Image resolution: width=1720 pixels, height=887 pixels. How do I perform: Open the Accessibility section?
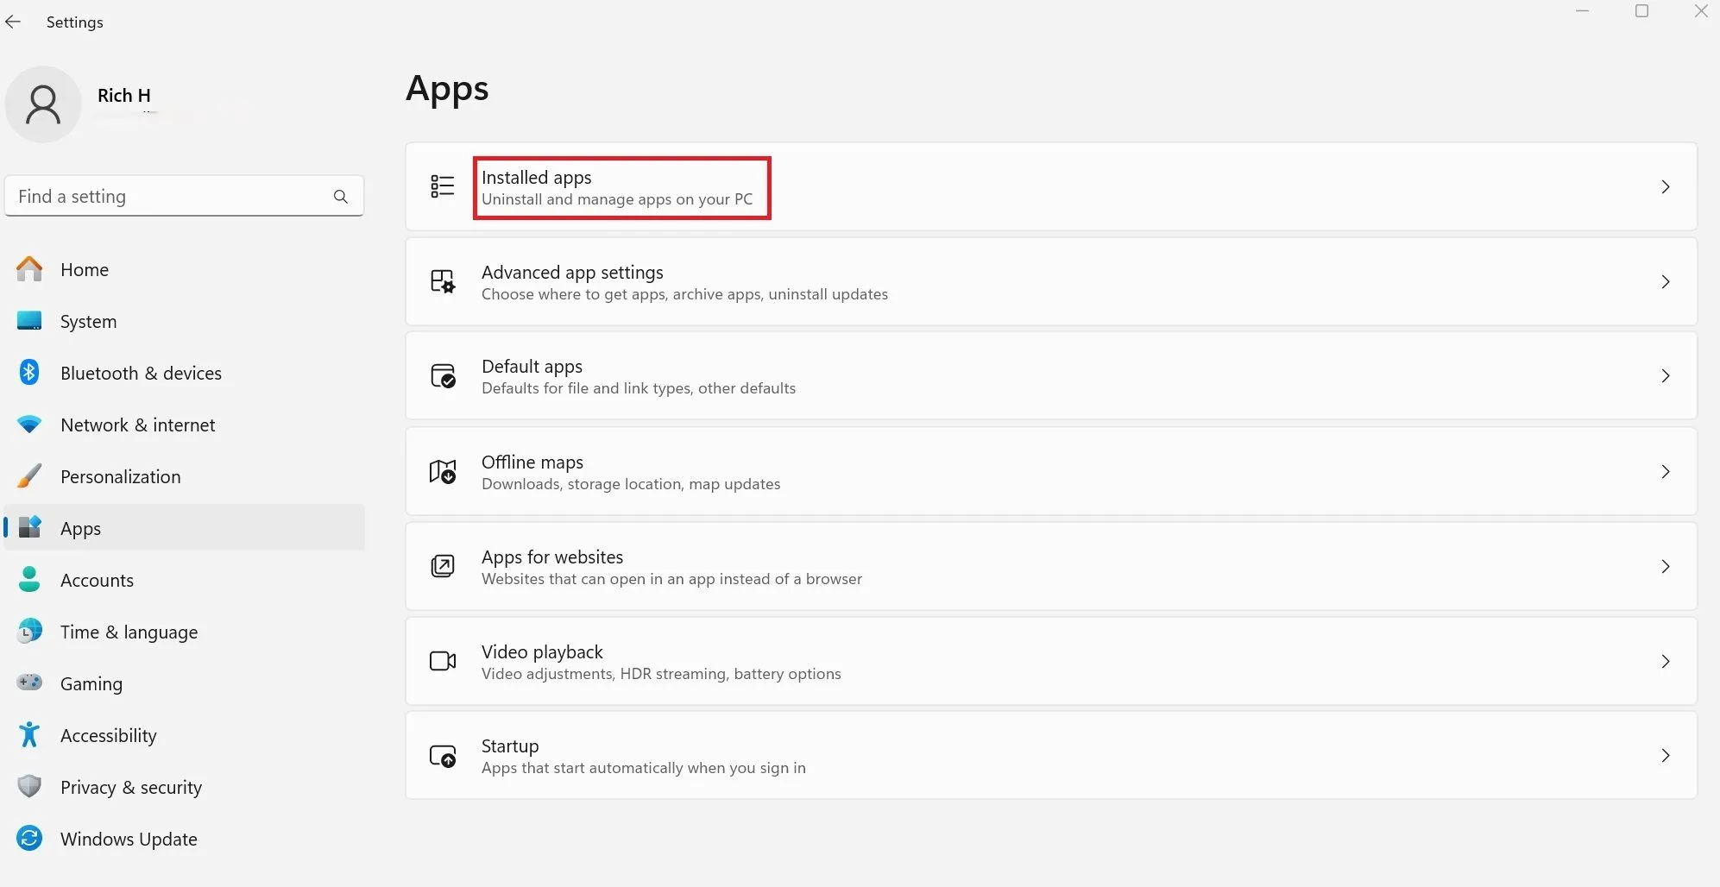[x=109, y=735]
